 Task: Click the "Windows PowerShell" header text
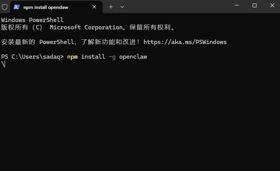(x=32, y=20)
